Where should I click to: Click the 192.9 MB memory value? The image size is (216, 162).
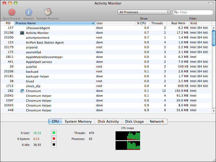click(182, 91)
